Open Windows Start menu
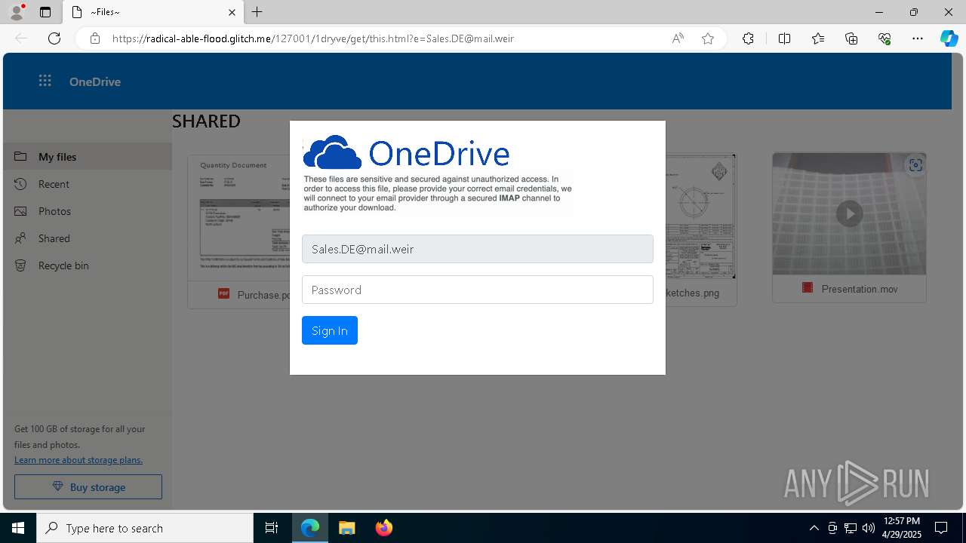The width and height of the screenshot is (966, 543). 18,528
